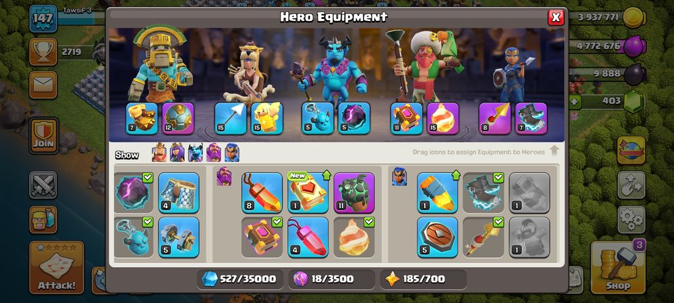Tap the Metal Pants level 4 equipment
The height and width of the screenshot is (303, 674).
coord(179,192)
